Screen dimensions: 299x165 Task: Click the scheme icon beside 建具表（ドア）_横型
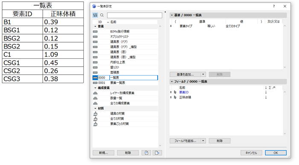coord(95,47)
